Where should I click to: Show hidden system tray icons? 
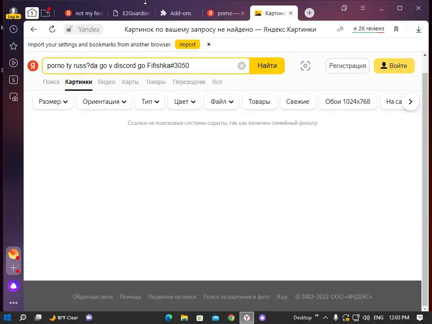(x=325, y=318)
